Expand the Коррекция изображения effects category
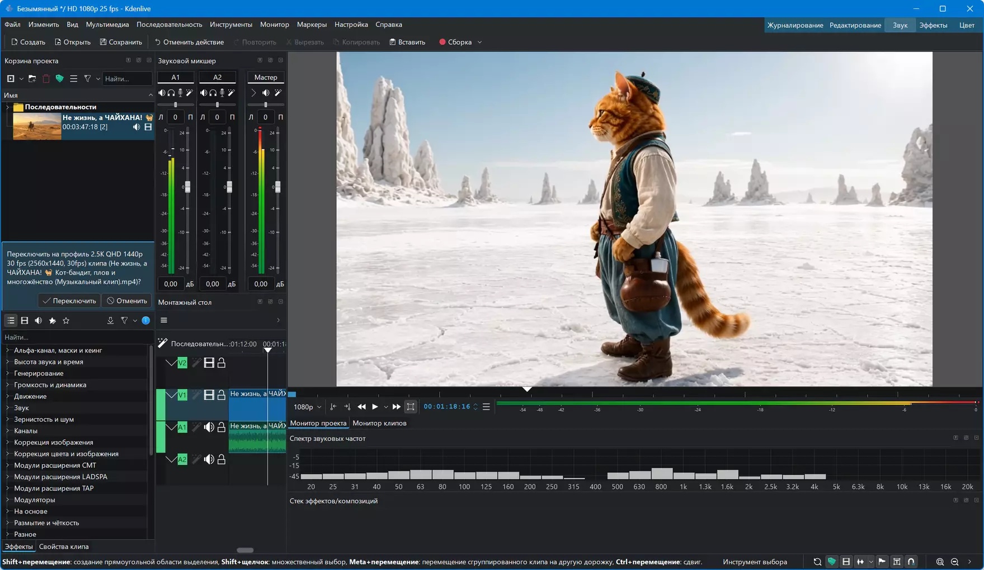This screenshot has height=570, width=984. click(x=8, y=443)
